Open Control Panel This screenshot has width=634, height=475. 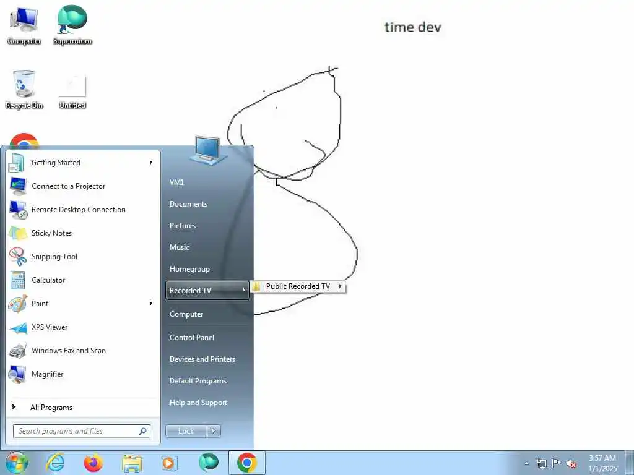coord(192,337)
